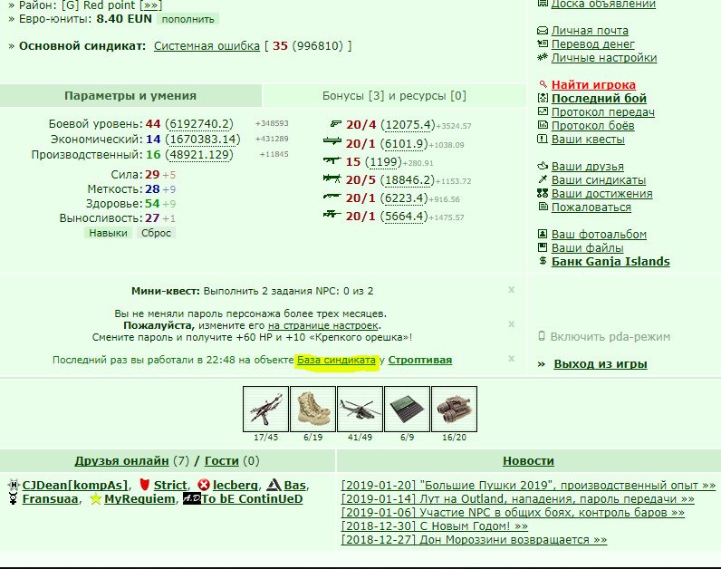721x569 pixels.
Task: Open Доска объявлений link
Action: coord(603,5)
